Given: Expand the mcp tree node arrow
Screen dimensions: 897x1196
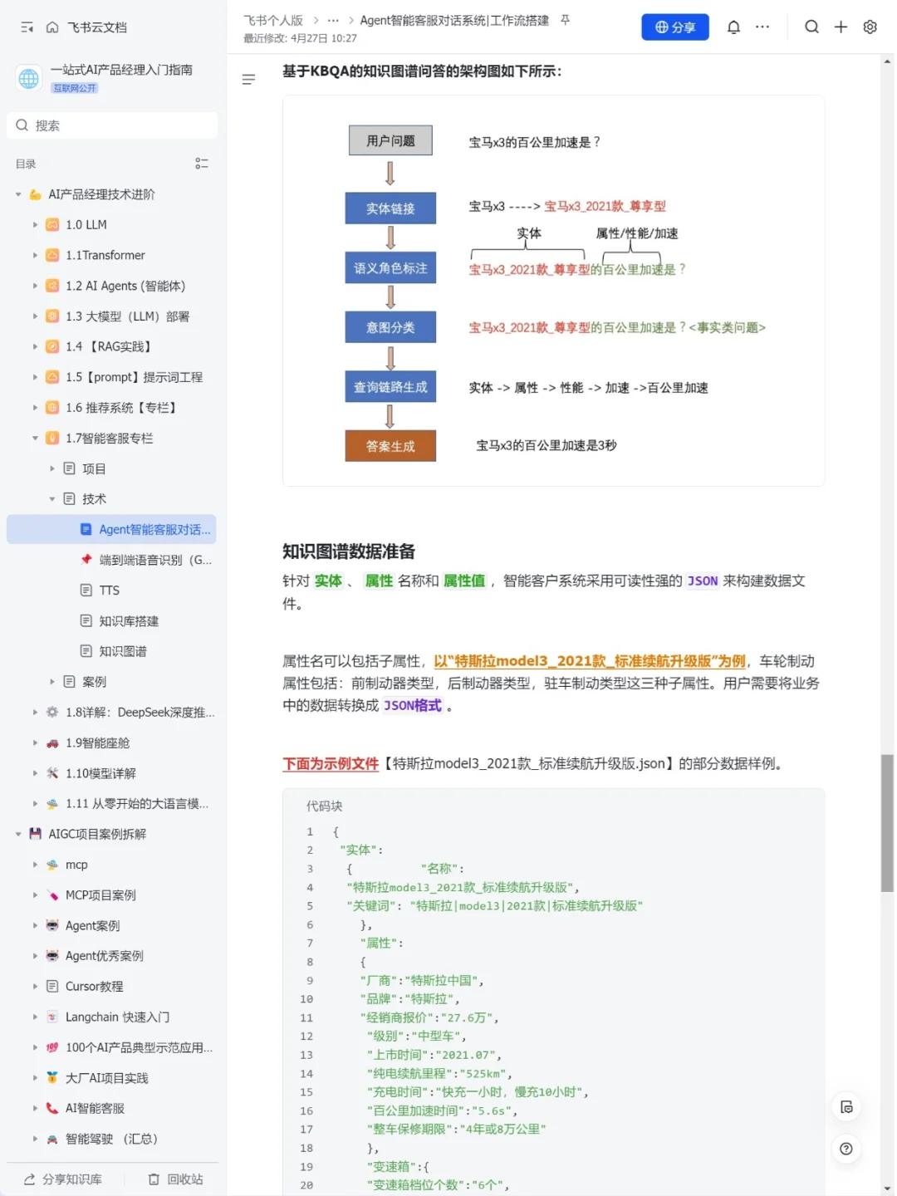Looking at the screenshot, I should [x=35, y=865].
